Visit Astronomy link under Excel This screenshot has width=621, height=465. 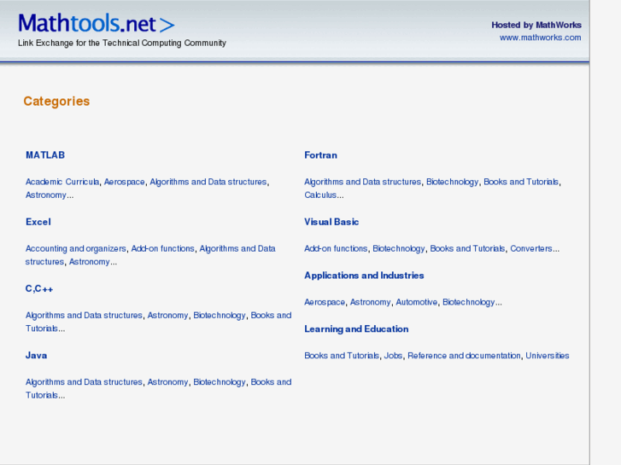pos(90,262)
